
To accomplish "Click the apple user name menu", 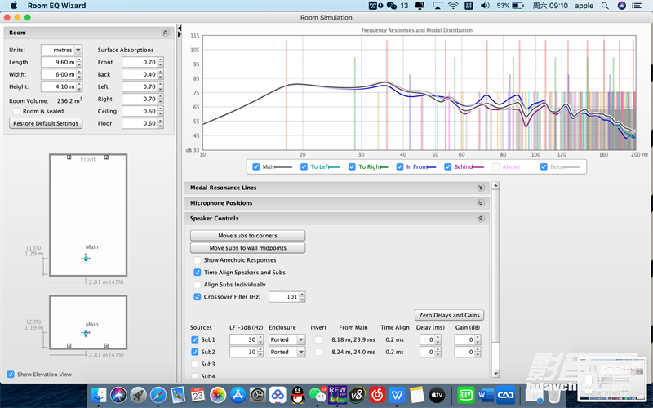I will [x=584, y=6].
